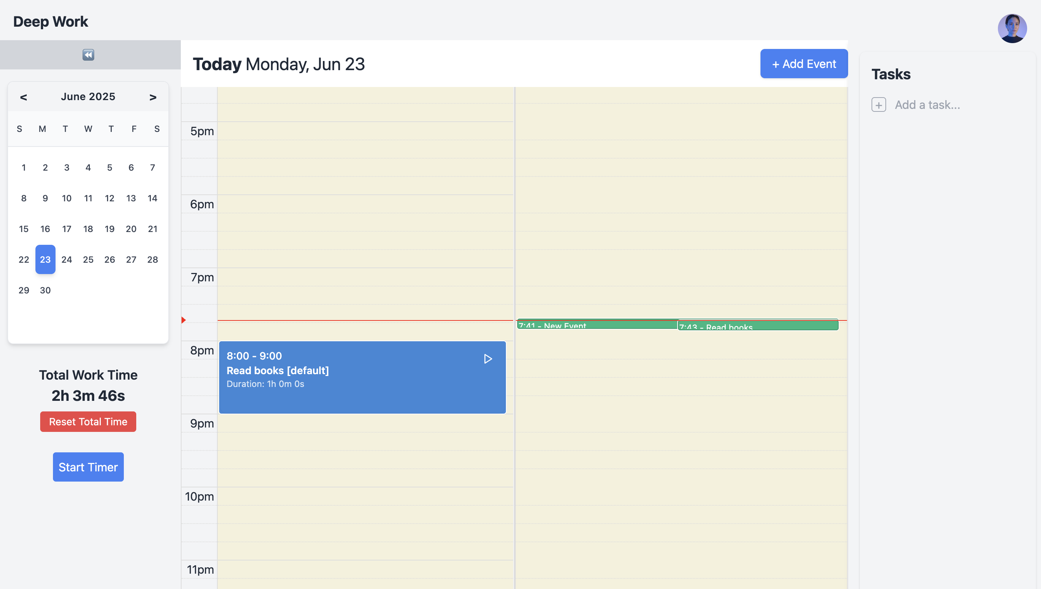Click the 5pm time slot label
1041x589 pixels.
click(x=202, y=131)
